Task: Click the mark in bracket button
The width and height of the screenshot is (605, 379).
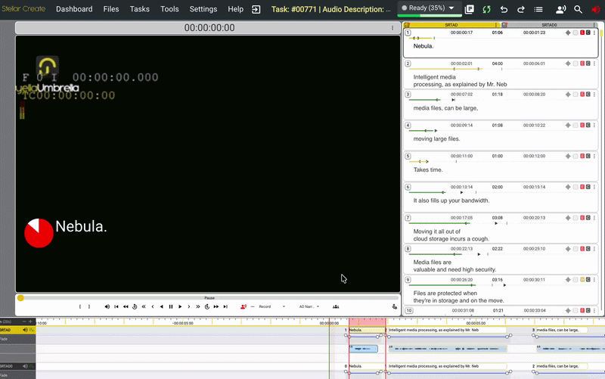Action: (x=80, y=307)
